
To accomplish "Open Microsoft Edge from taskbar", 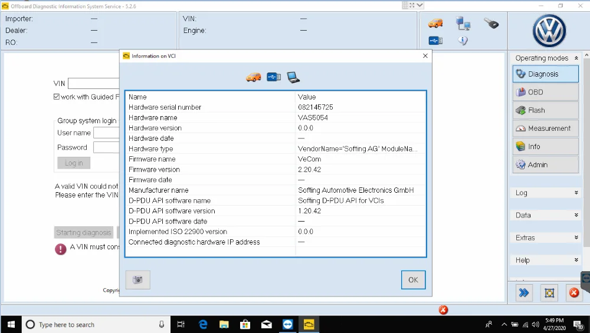I will tap(203, 324).
